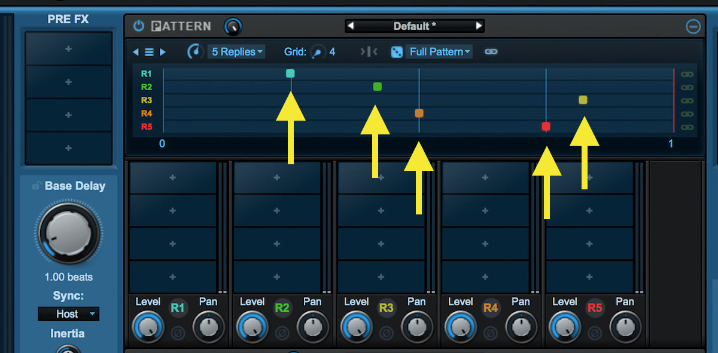Toggle the link icon next to Full Pattern
718x353 pixels.
(491, 52)
